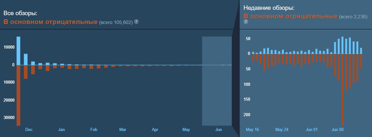Click the Jun 08 date label
Viewport: 372px width, 137px height.
pos(338,130)
